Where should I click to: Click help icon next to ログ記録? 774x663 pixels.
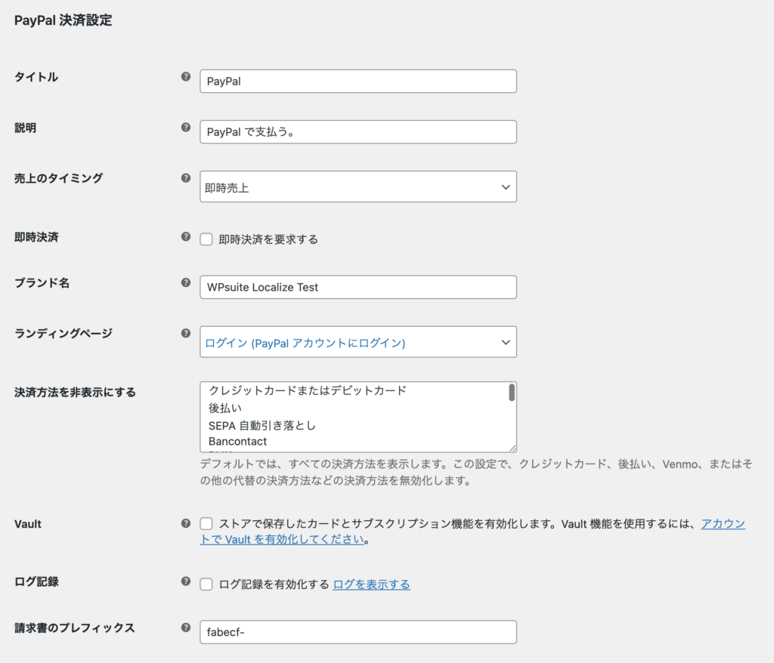click(x=186, y=581)
